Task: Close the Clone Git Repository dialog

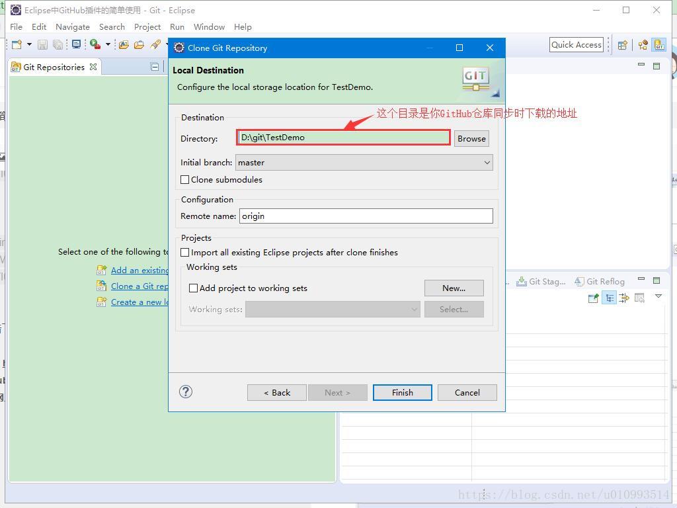Action: [490, 48]
